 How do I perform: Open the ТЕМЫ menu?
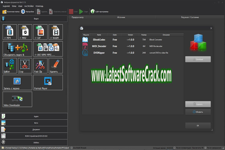[x=14, y=6]
